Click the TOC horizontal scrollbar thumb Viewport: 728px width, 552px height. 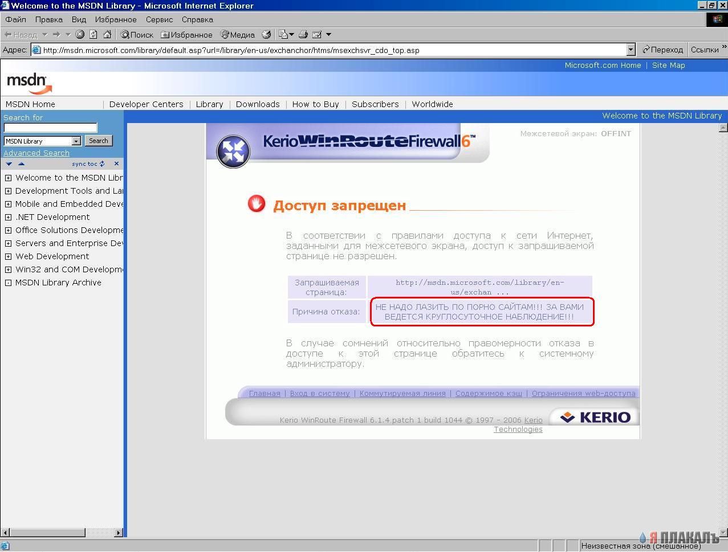[x=47, y=533]
